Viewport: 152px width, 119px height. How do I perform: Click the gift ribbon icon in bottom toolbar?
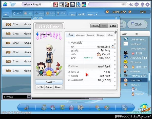[x=53, y=107]
